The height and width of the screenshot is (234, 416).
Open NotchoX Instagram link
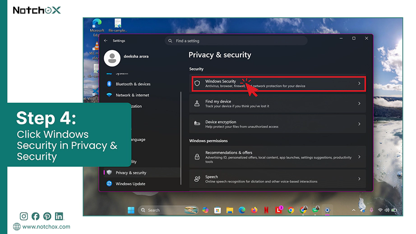tap(23, 216)
